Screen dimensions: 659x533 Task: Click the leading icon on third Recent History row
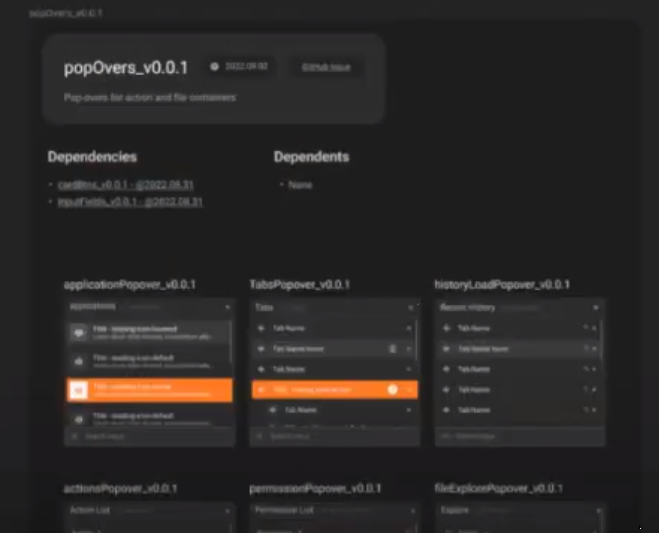(446, 369)
